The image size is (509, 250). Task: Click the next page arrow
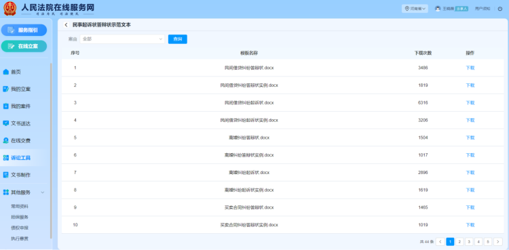click(498, 242)
